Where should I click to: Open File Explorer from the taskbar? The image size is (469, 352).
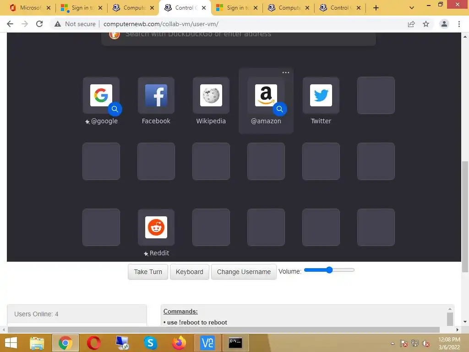click(x=37, y=343)
